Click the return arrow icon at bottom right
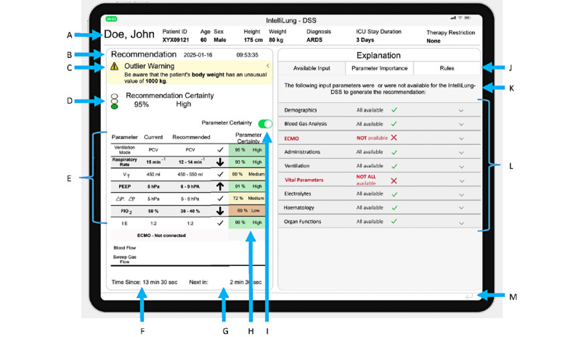The image size is (581, 337). 469,296
